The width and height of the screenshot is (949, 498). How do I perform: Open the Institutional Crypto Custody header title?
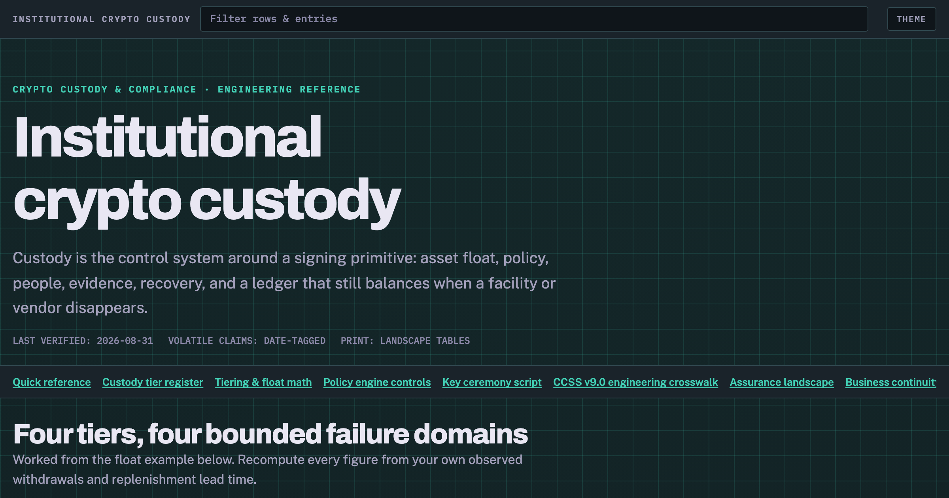point(101,19)
